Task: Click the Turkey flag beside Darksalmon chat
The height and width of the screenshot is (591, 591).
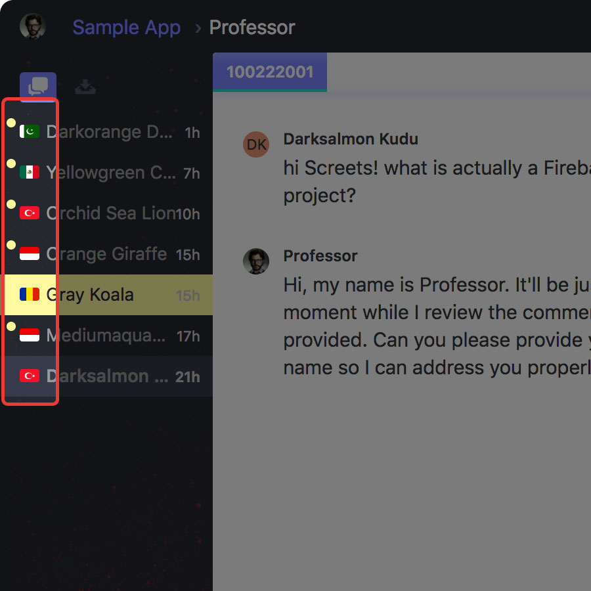Action: click(30, 376)
